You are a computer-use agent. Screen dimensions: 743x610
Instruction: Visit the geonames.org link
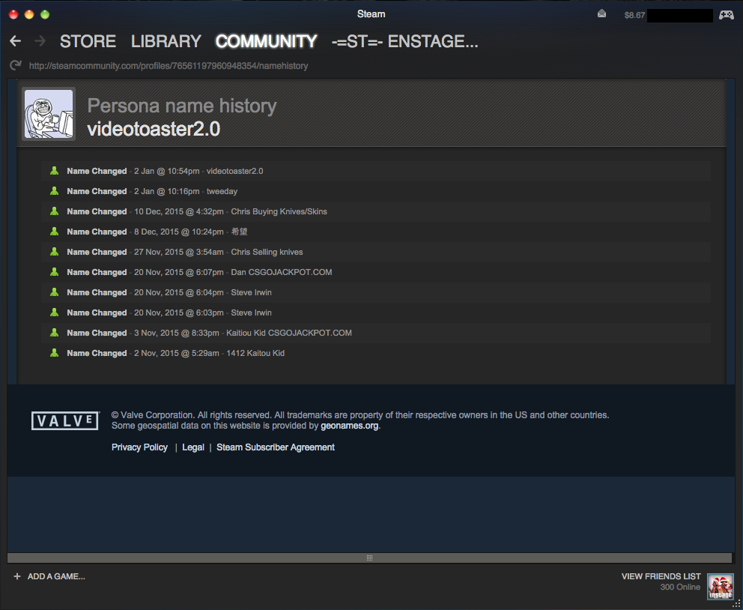[x=349, y=426]
